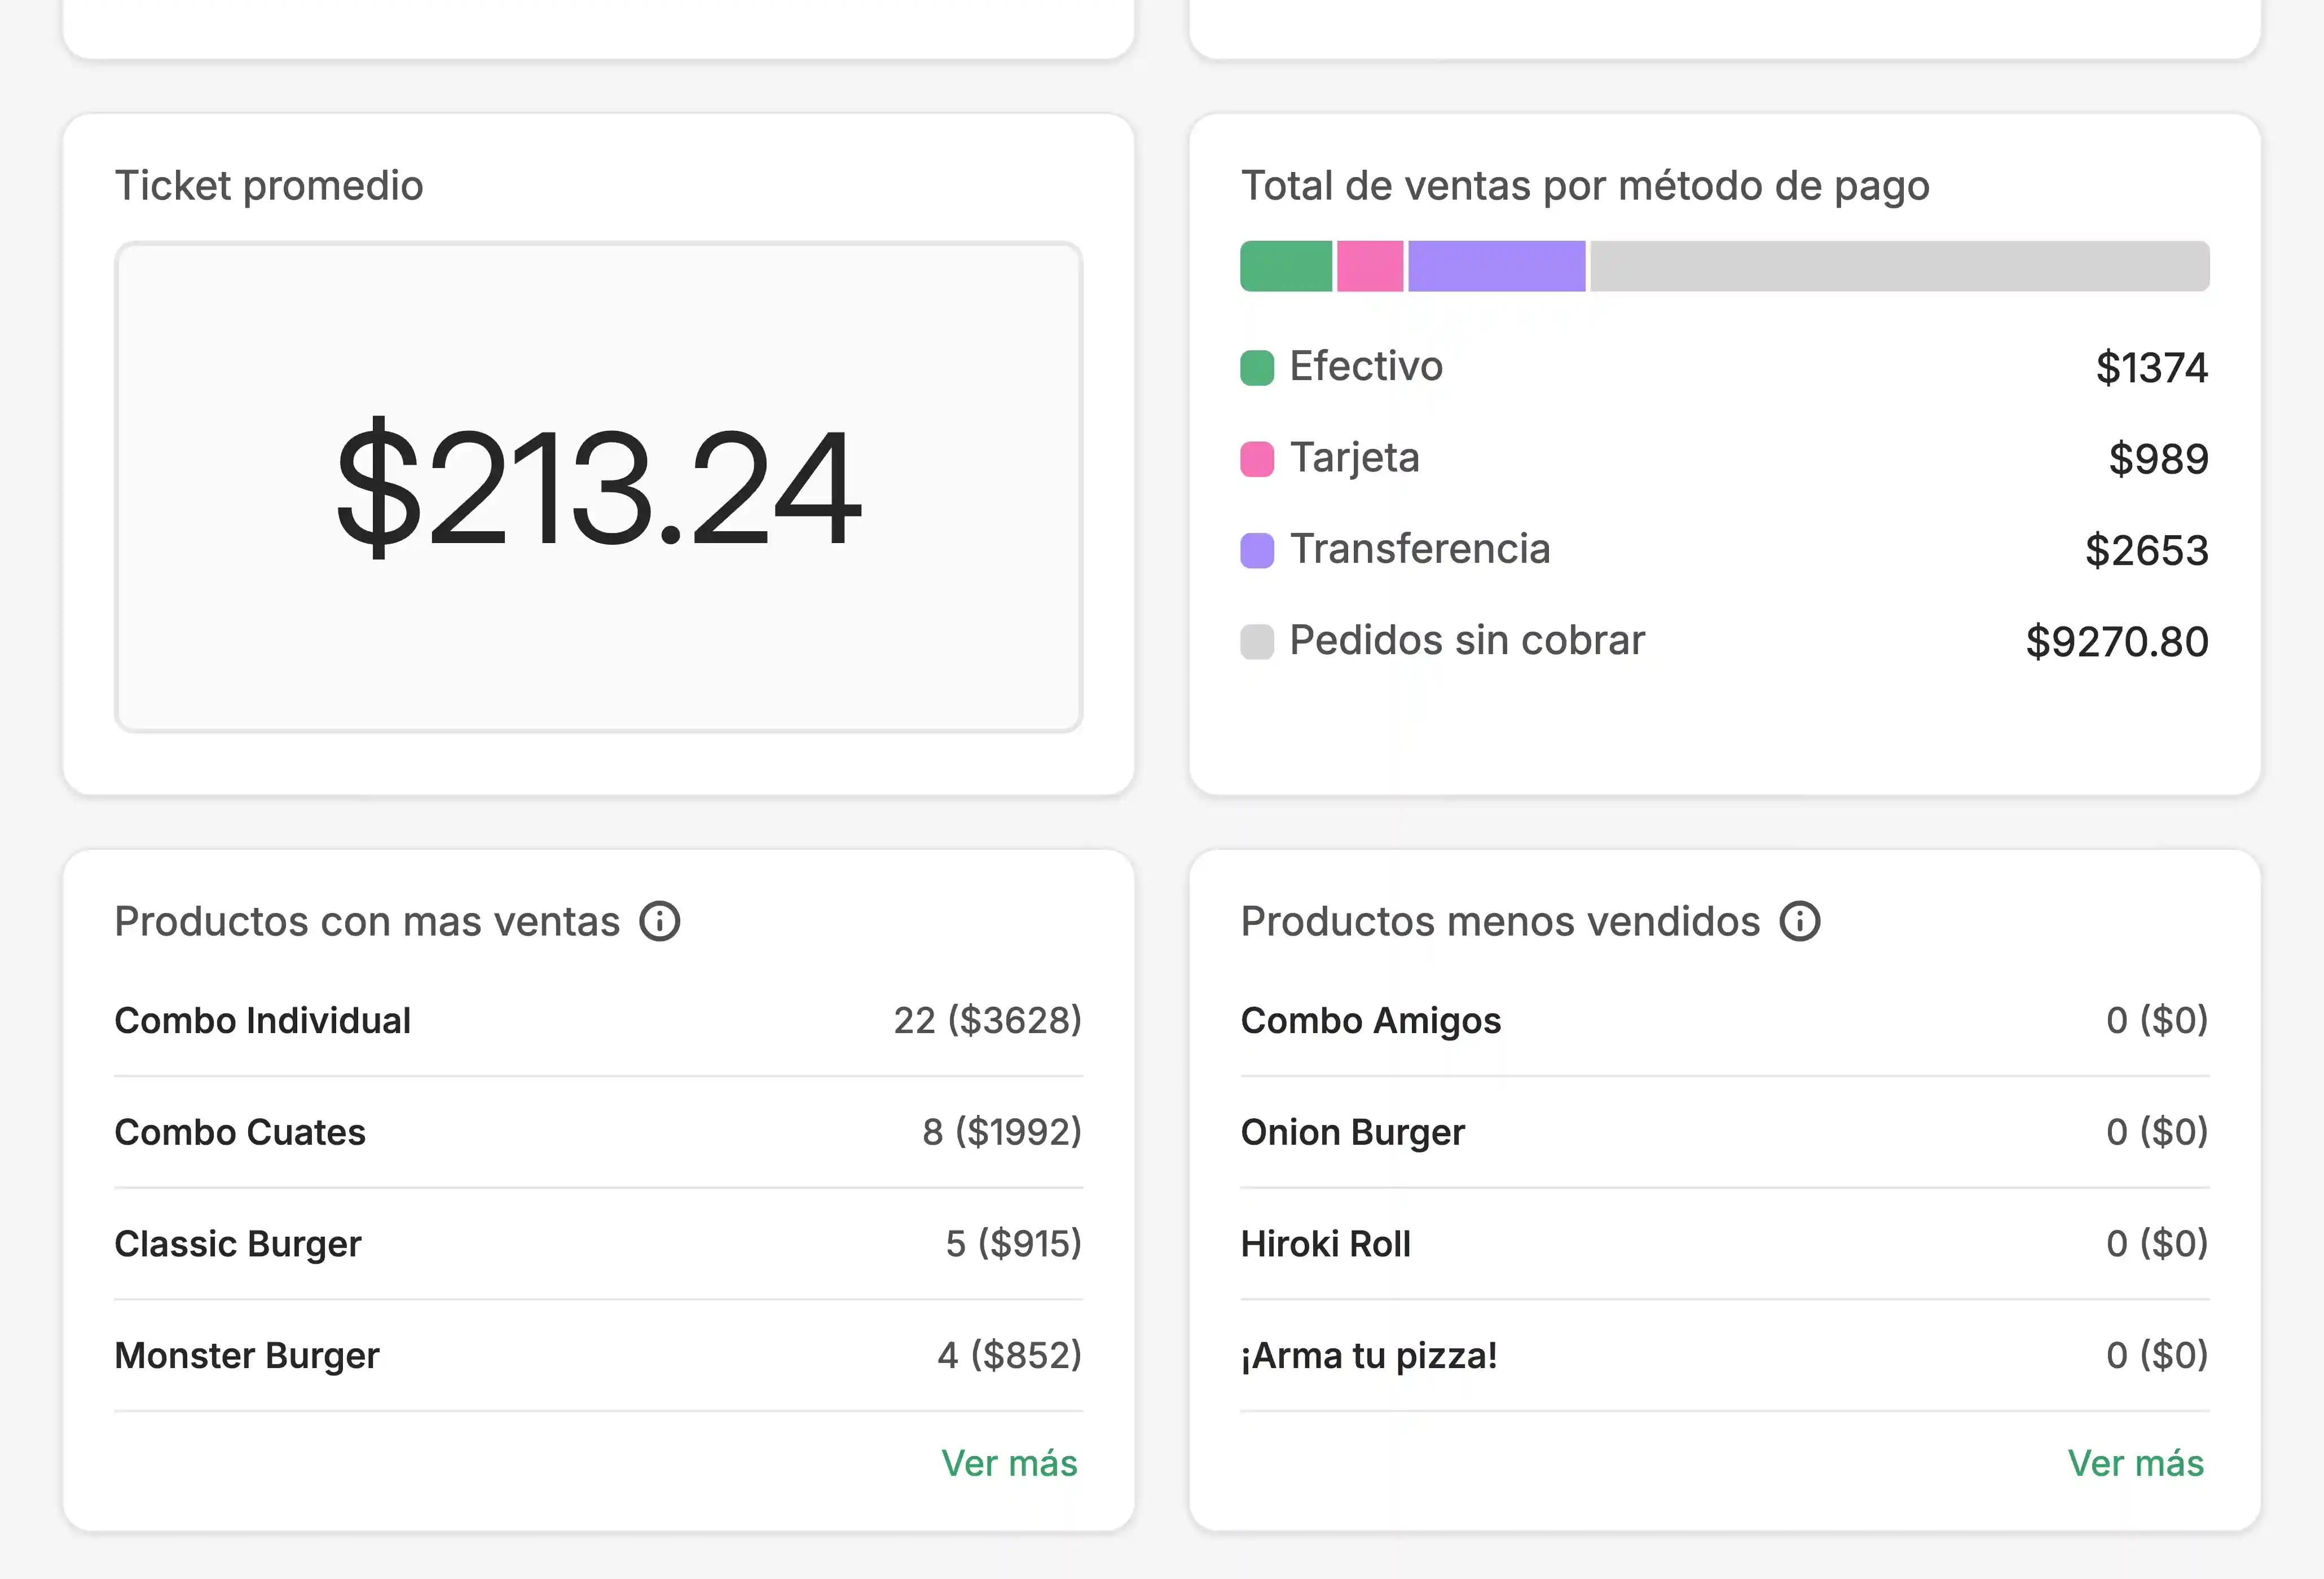Click purple Transferencia legend square
This screenshot has height=1579, width=2324.
(1257, 550)
